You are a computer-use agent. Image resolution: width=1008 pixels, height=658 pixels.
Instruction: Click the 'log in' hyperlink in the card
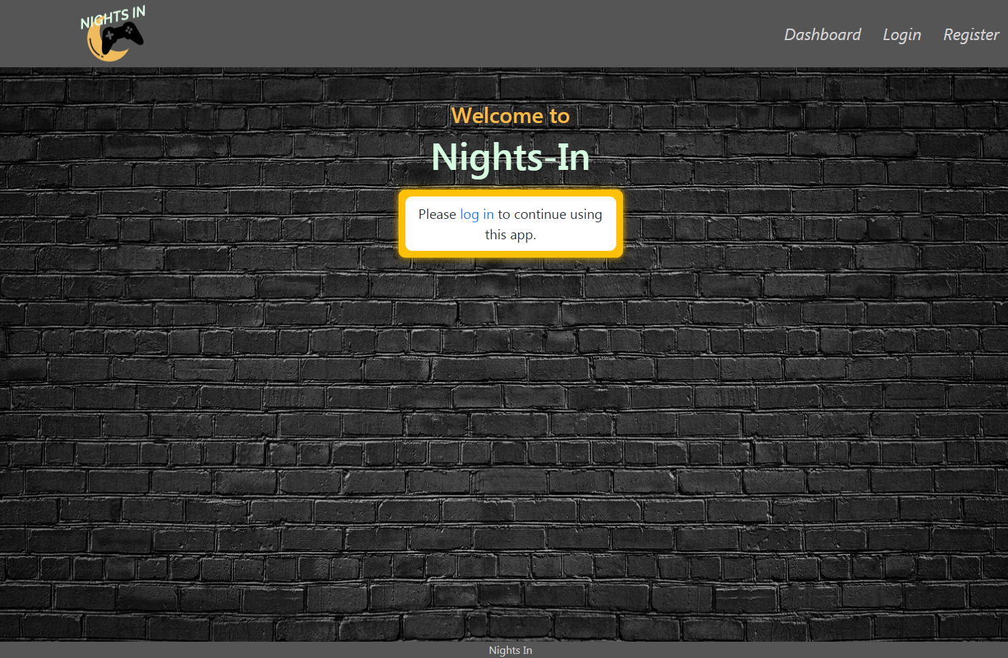(x=477, y=214)
